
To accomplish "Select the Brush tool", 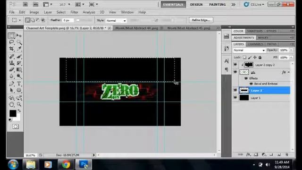I will 19,56.
